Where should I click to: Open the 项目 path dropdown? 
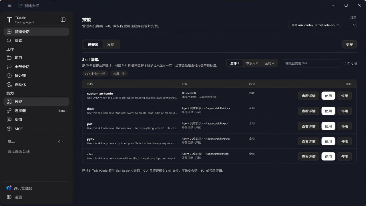(322, 25)
